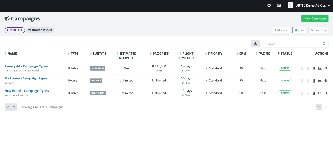Click the New Campaign button
The width and height of the screenshot is (333, 154).
(315, 19)
